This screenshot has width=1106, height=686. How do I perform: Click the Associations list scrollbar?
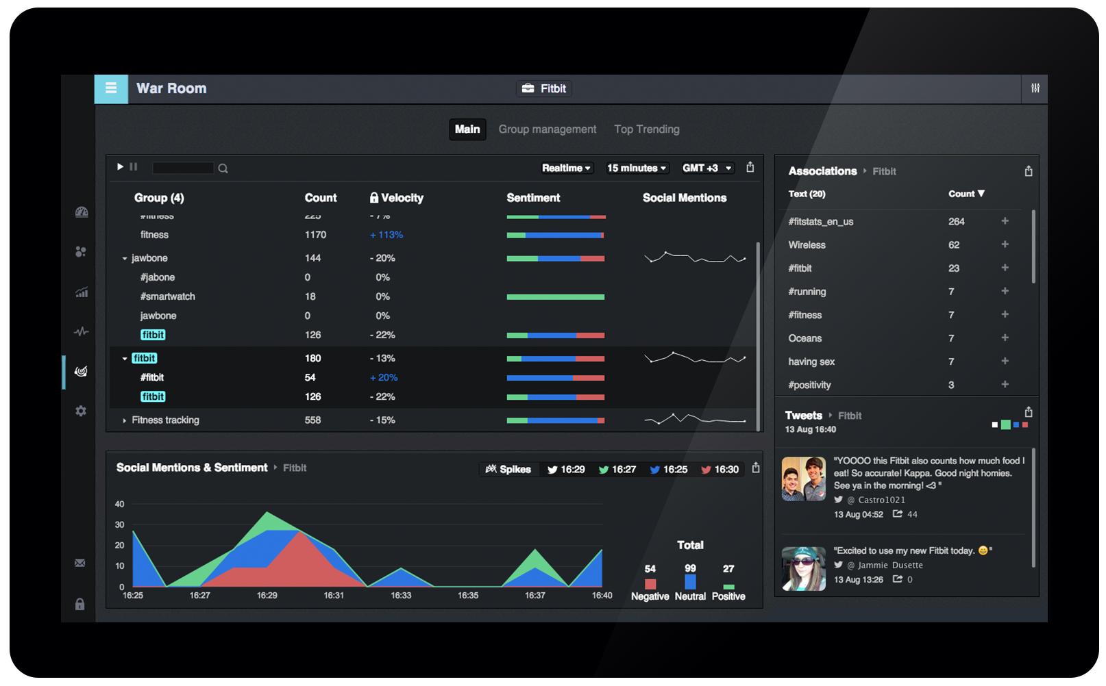(x=1033, y=246)
